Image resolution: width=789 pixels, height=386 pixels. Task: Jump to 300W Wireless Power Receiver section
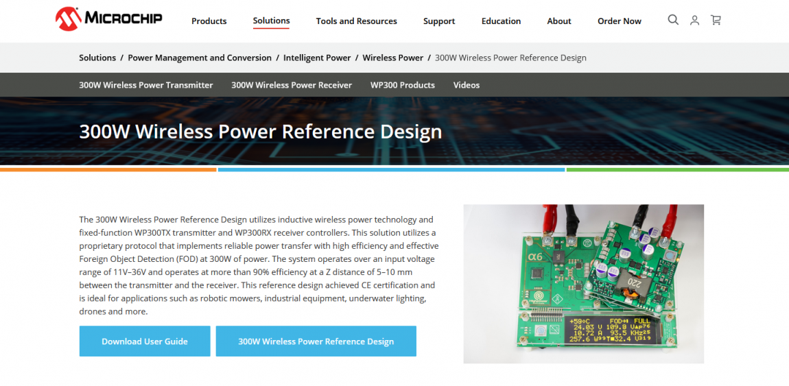pos(292,85)
